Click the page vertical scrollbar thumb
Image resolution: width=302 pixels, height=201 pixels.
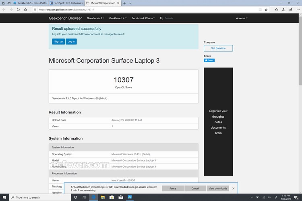point(300,51)
